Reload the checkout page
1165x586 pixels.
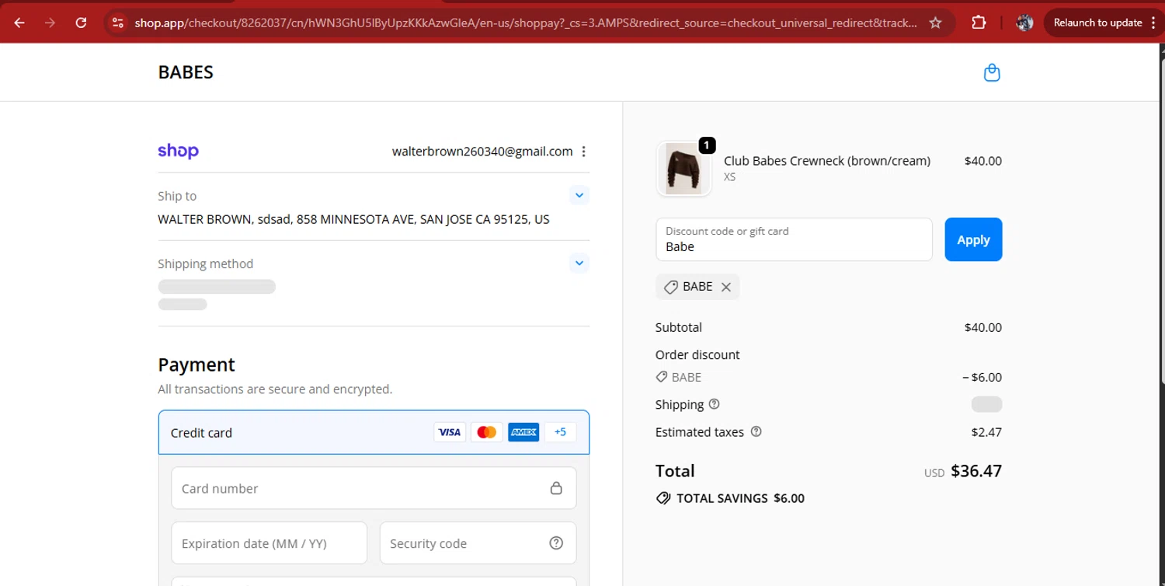pyautogui.click(x=81, y=23)
